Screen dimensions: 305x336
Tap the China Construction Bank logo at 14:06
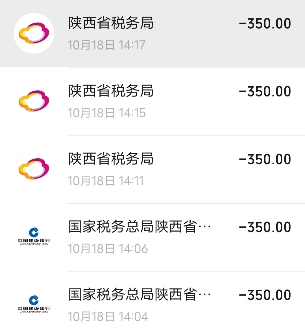(34, 237)
